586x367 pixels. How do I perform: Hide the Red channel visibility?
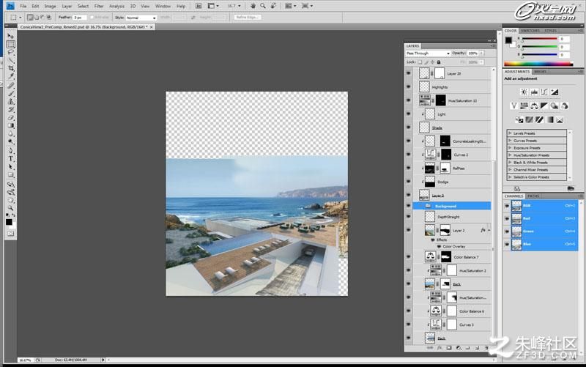click(507, 218)
